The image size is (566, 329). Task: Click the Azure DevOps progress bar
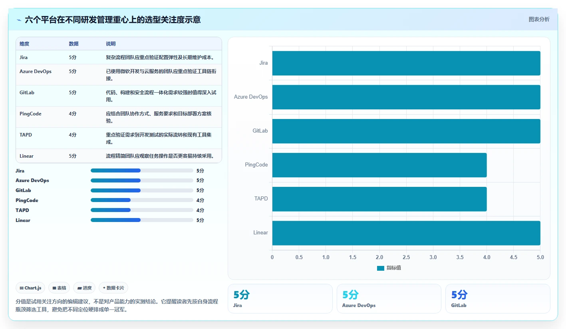[142, 180]
